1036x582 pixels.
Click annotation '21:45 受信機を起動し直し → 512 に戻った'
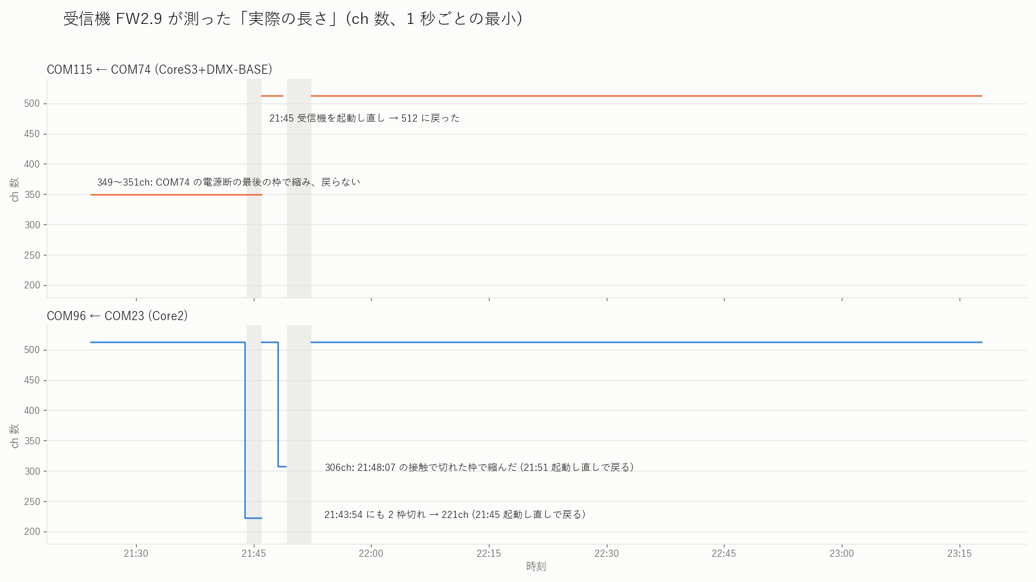click(x=365, y=118)
